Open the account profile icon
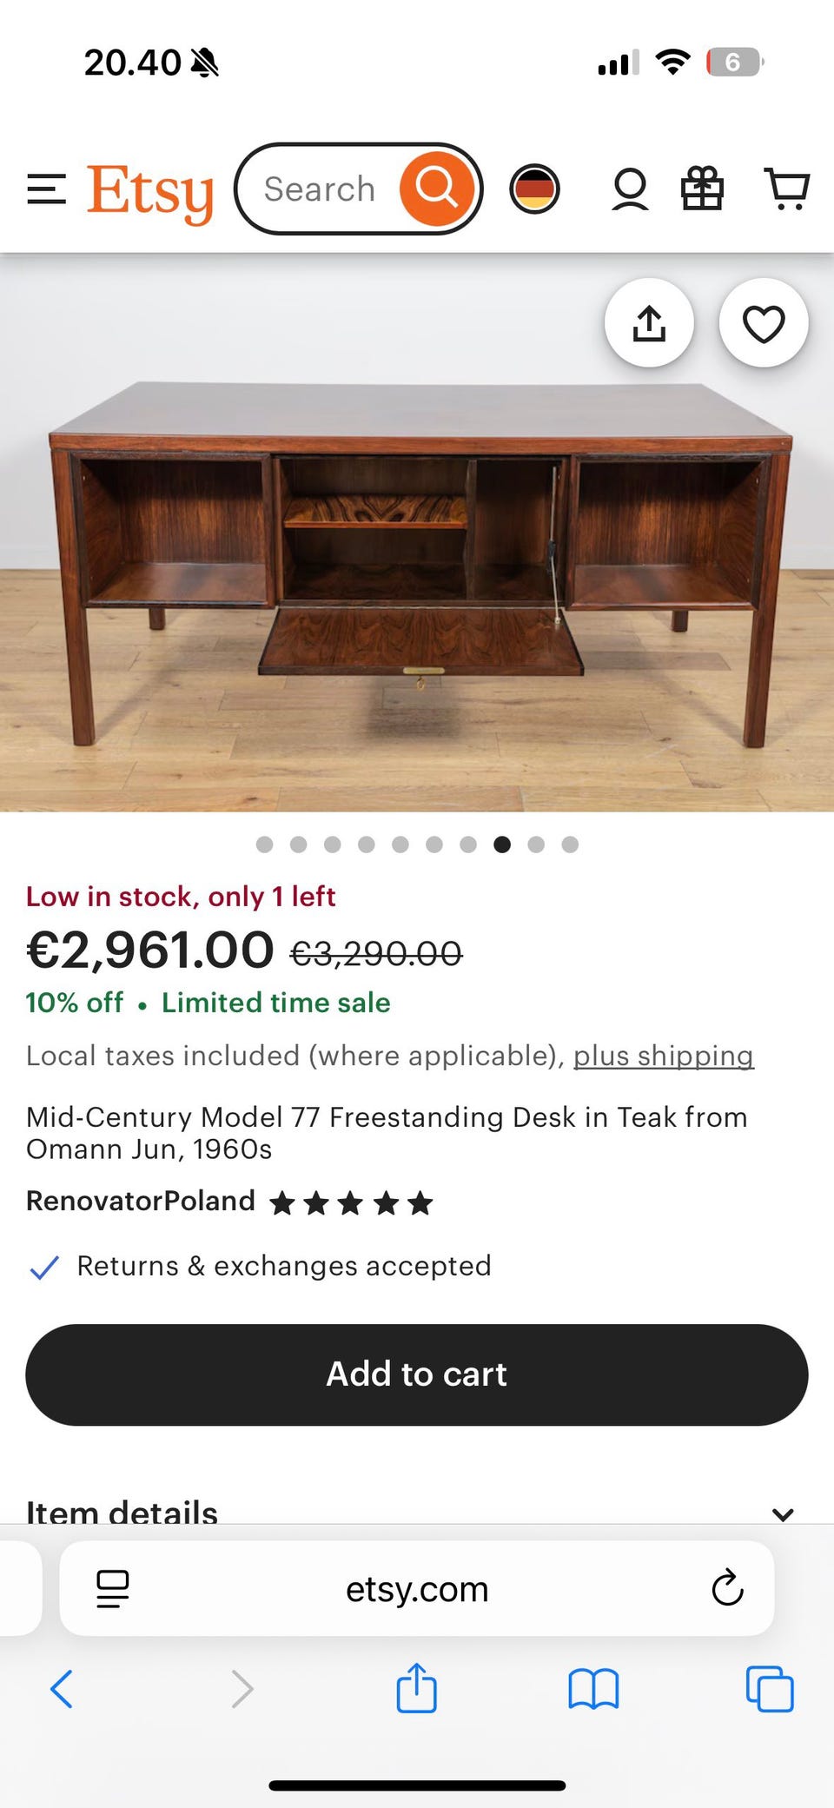834x1808 pixels. point(630,189)
